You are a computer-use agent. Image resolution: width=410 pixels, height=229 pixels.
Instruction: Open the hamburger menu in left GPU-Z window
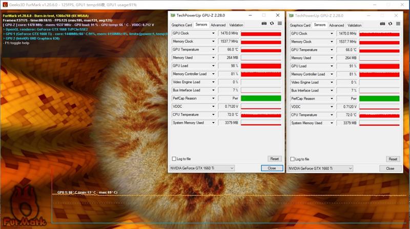click(280, 24)
